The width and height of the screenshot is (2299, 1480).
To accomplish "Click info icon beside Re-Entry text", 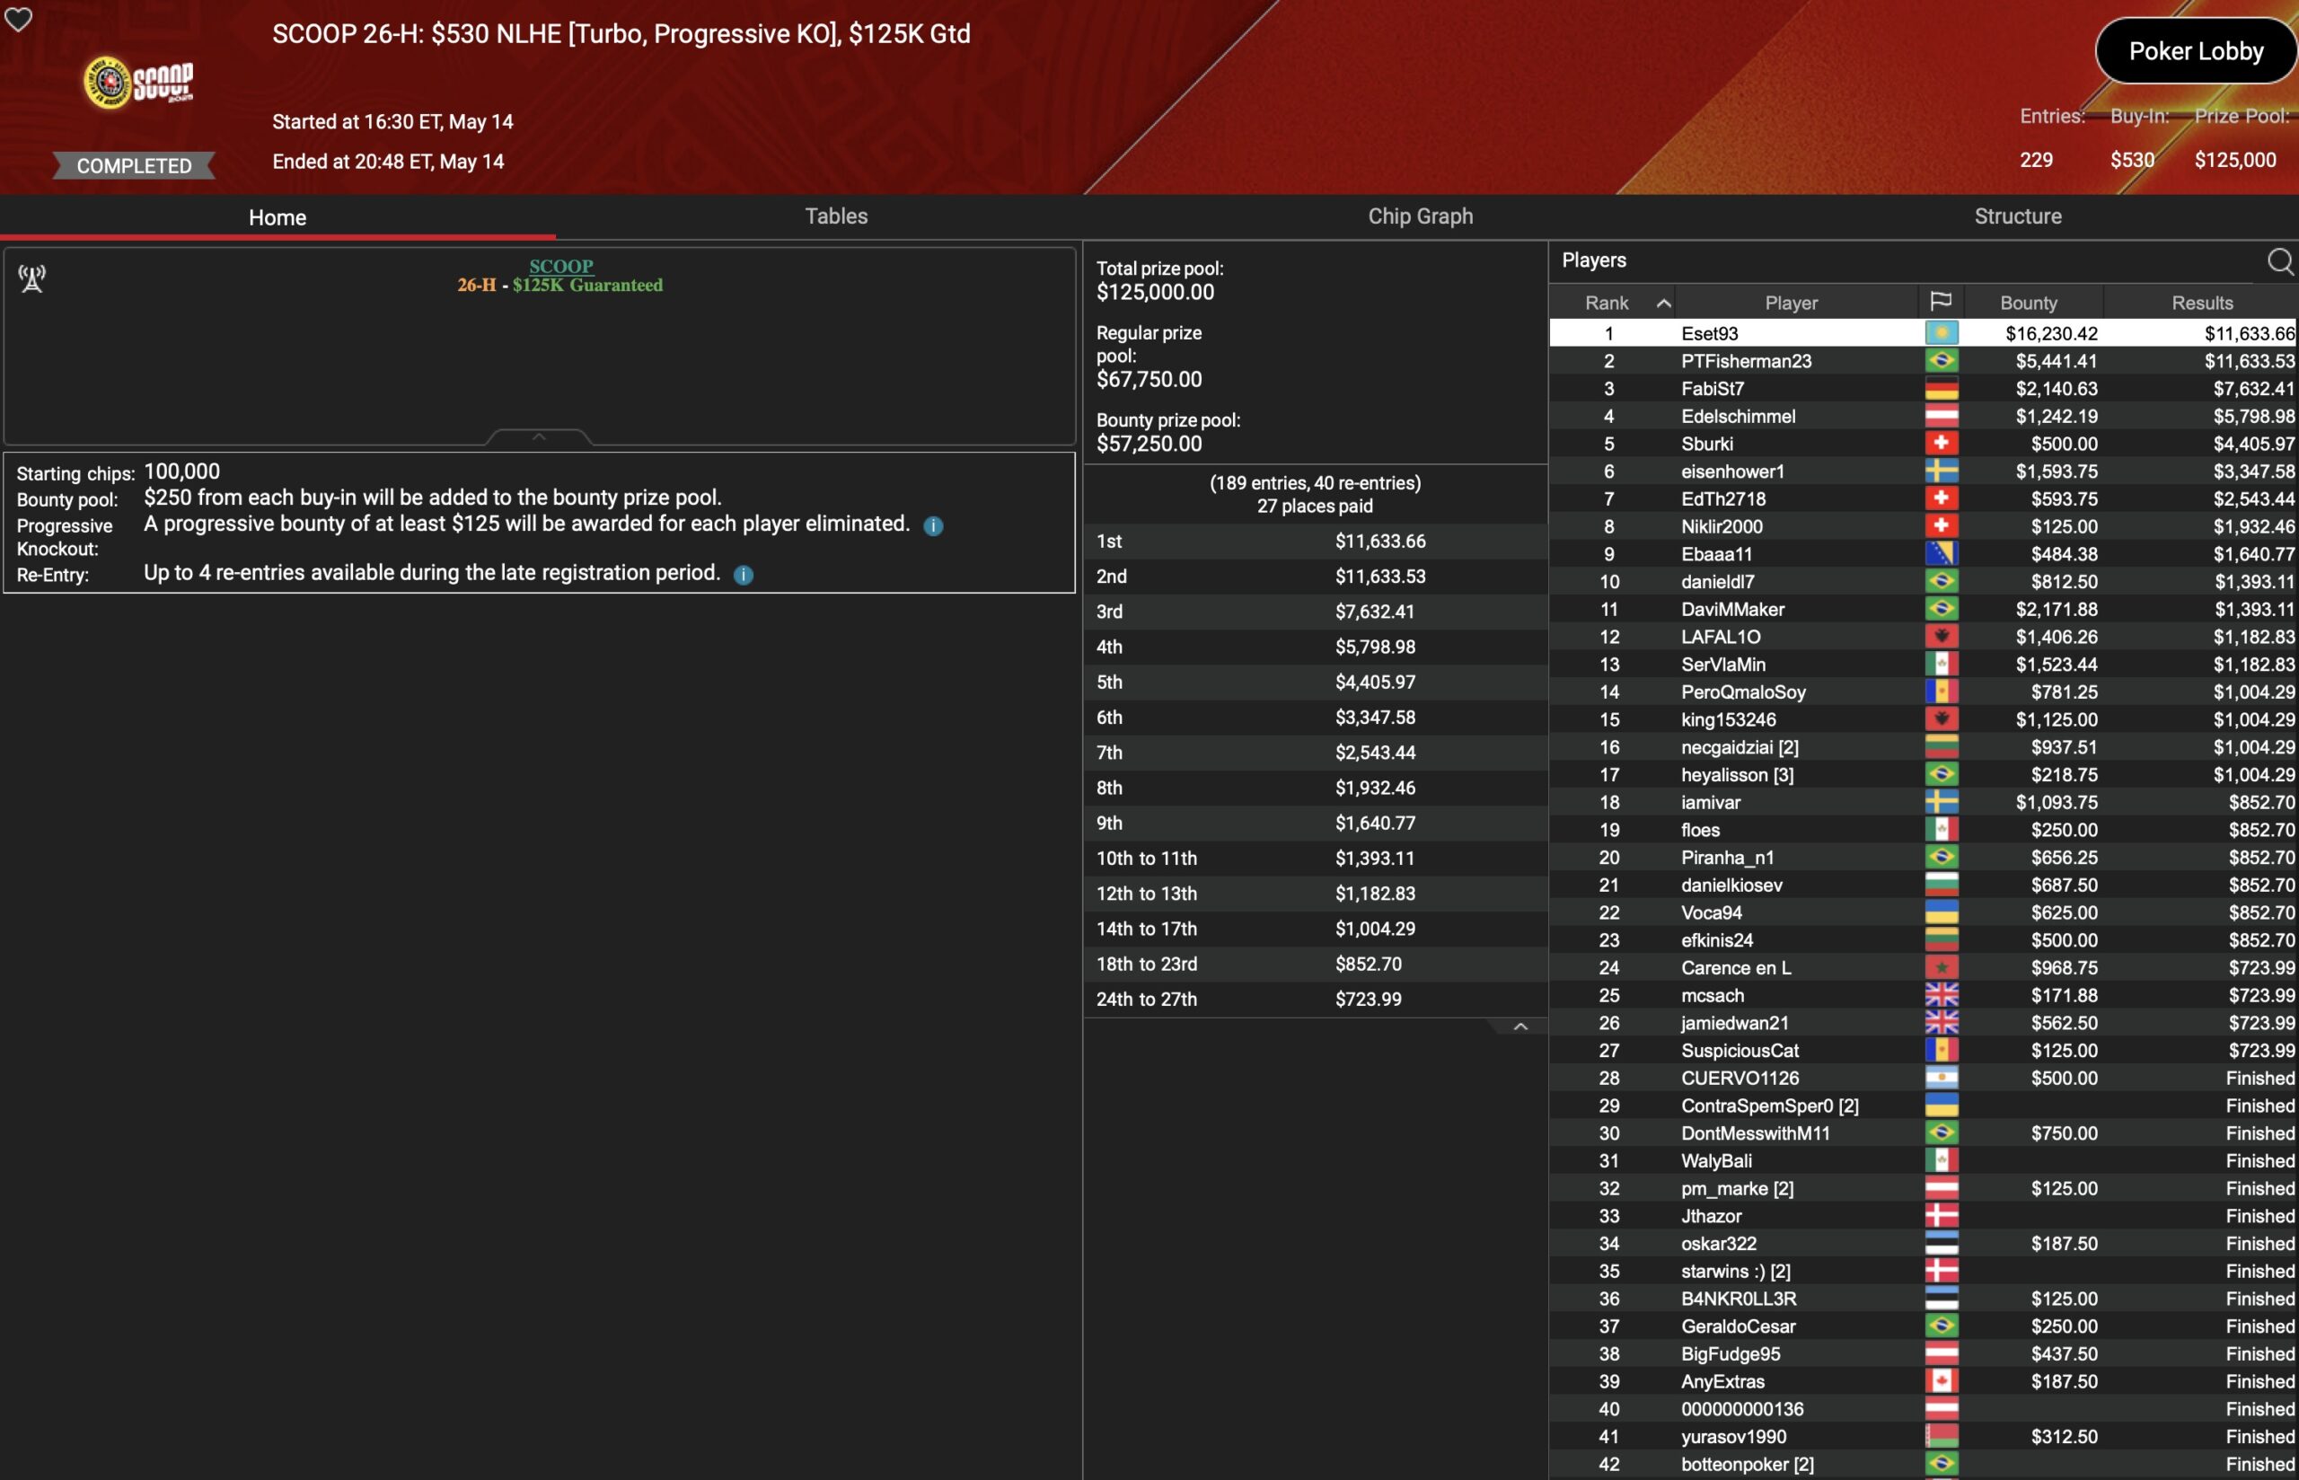I will (743, 575).
